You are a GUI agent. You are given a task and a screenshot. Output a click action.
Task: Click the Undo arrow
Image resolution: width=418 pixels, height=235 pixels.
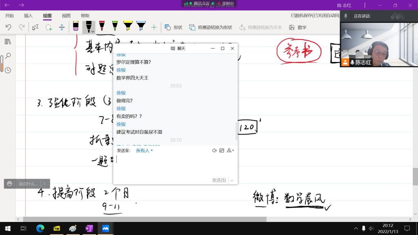pos(8,27)
